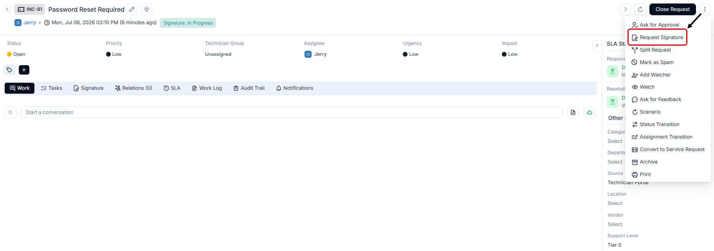
Task: Open the SLA tab
Action: coord(172,88)
